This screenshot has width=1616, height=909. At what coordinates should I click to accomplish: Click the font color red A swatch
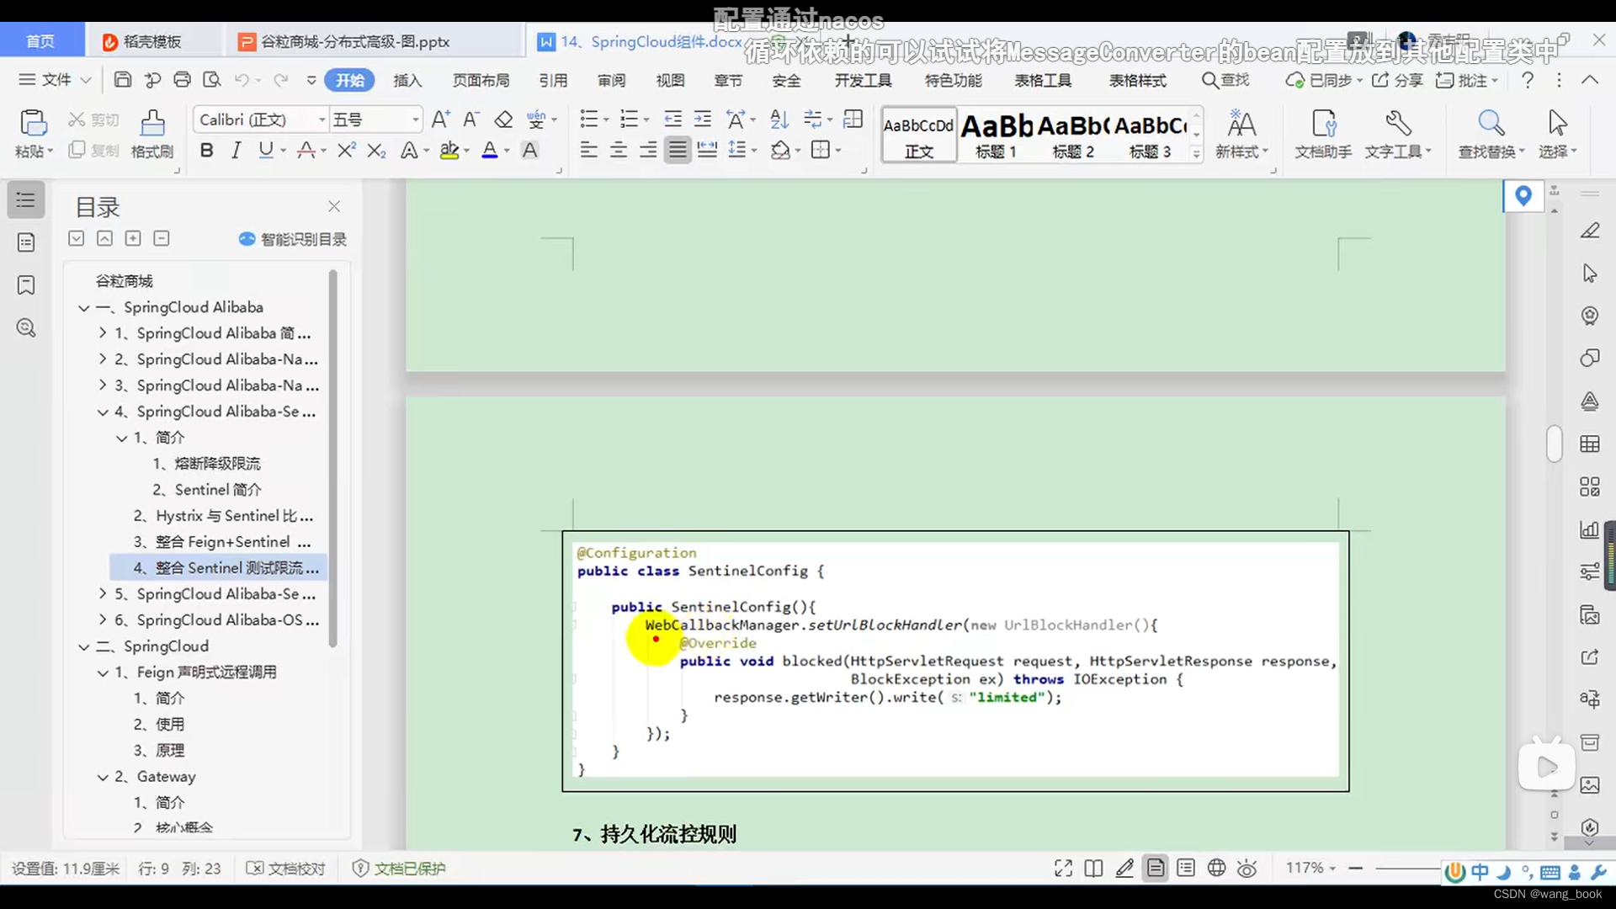click(x=490, y=151)
